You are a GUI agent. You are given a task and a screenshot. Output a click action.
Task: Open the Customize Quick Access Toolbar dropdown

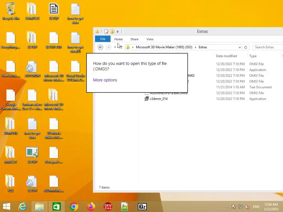[117, 32]
